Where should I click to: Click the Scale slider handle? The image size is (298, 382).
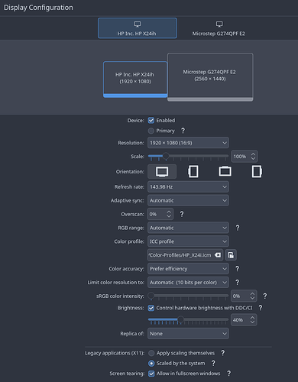point(166,156)
